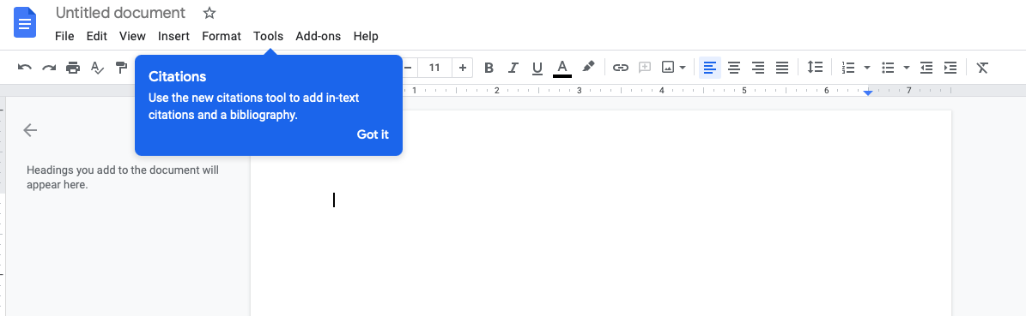The height and width of the screenshot is (316, 1026).
Task: Set justified alignment
Action: [x=782, y=68]
